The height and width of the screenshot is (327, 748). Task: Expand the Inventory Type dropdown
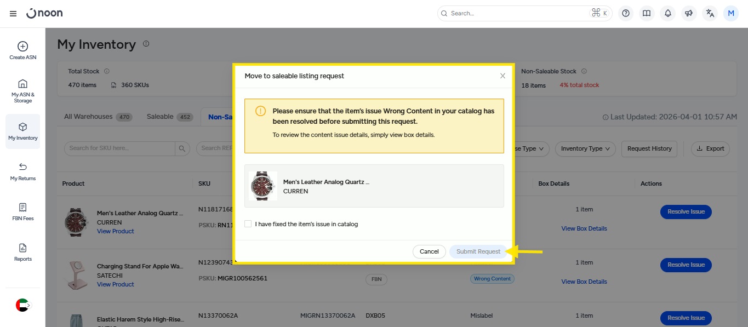585,148
